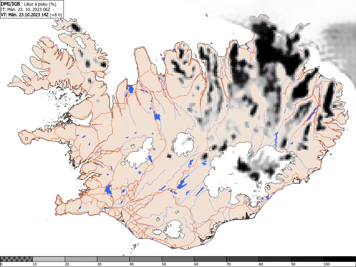Image resolution: width=356 pixels, height=267 pixels.
Task: Click the 0-10% checkered legend swatch
Action: click(16, 259)
